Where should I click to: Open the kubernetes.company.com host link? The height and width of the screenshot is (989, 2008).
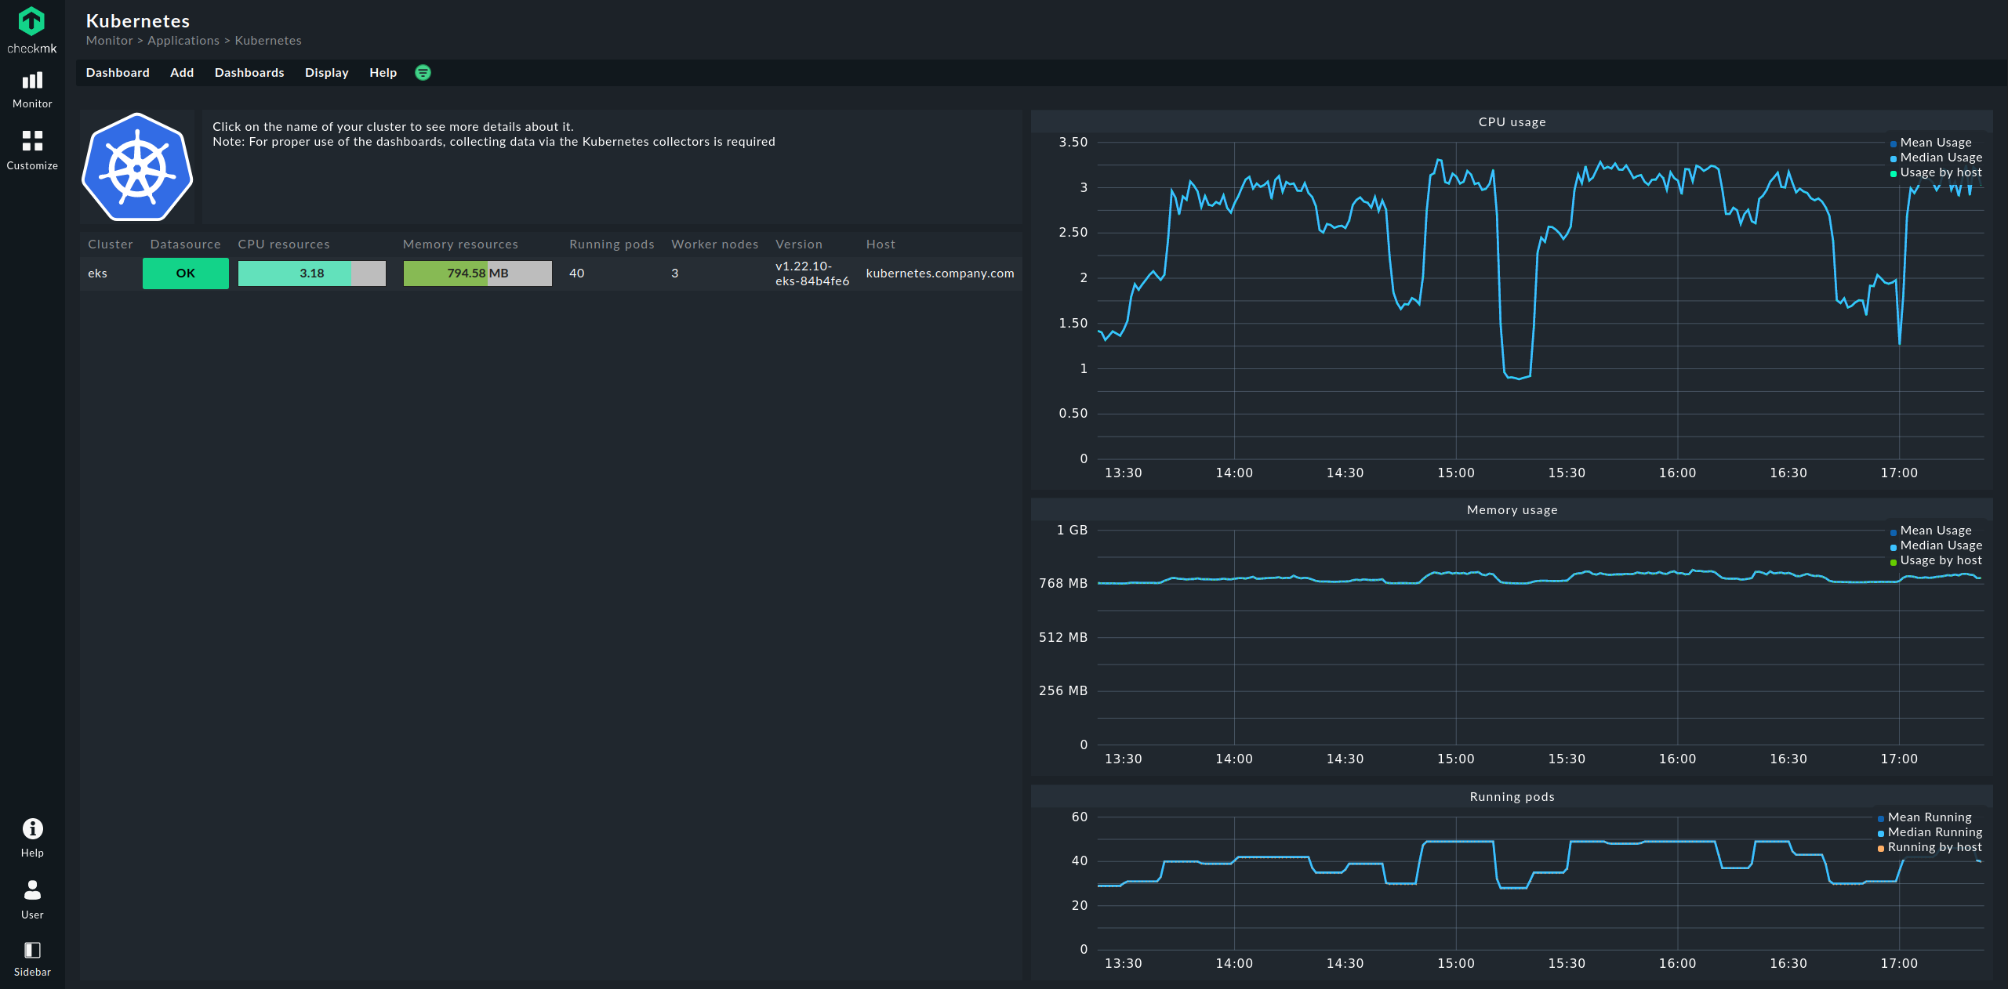[x=940, y=273]
